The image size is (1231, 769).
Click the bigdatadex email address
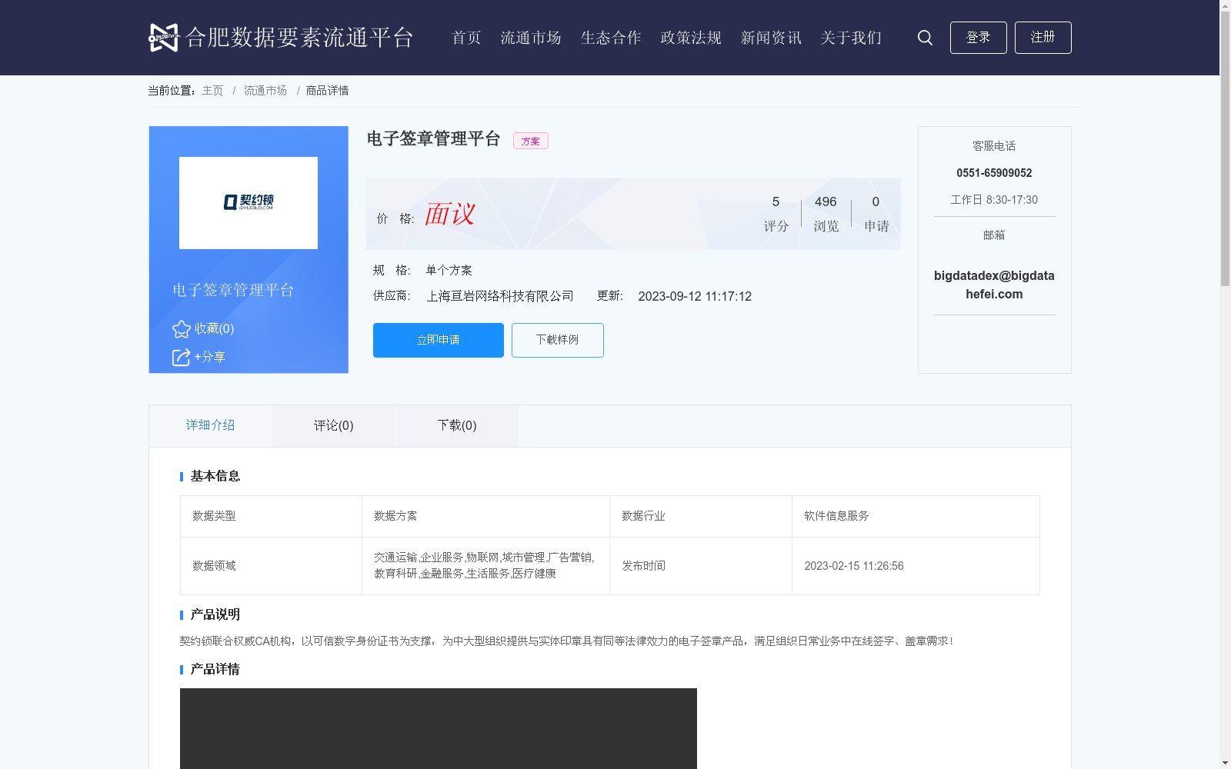click(994, 285)
